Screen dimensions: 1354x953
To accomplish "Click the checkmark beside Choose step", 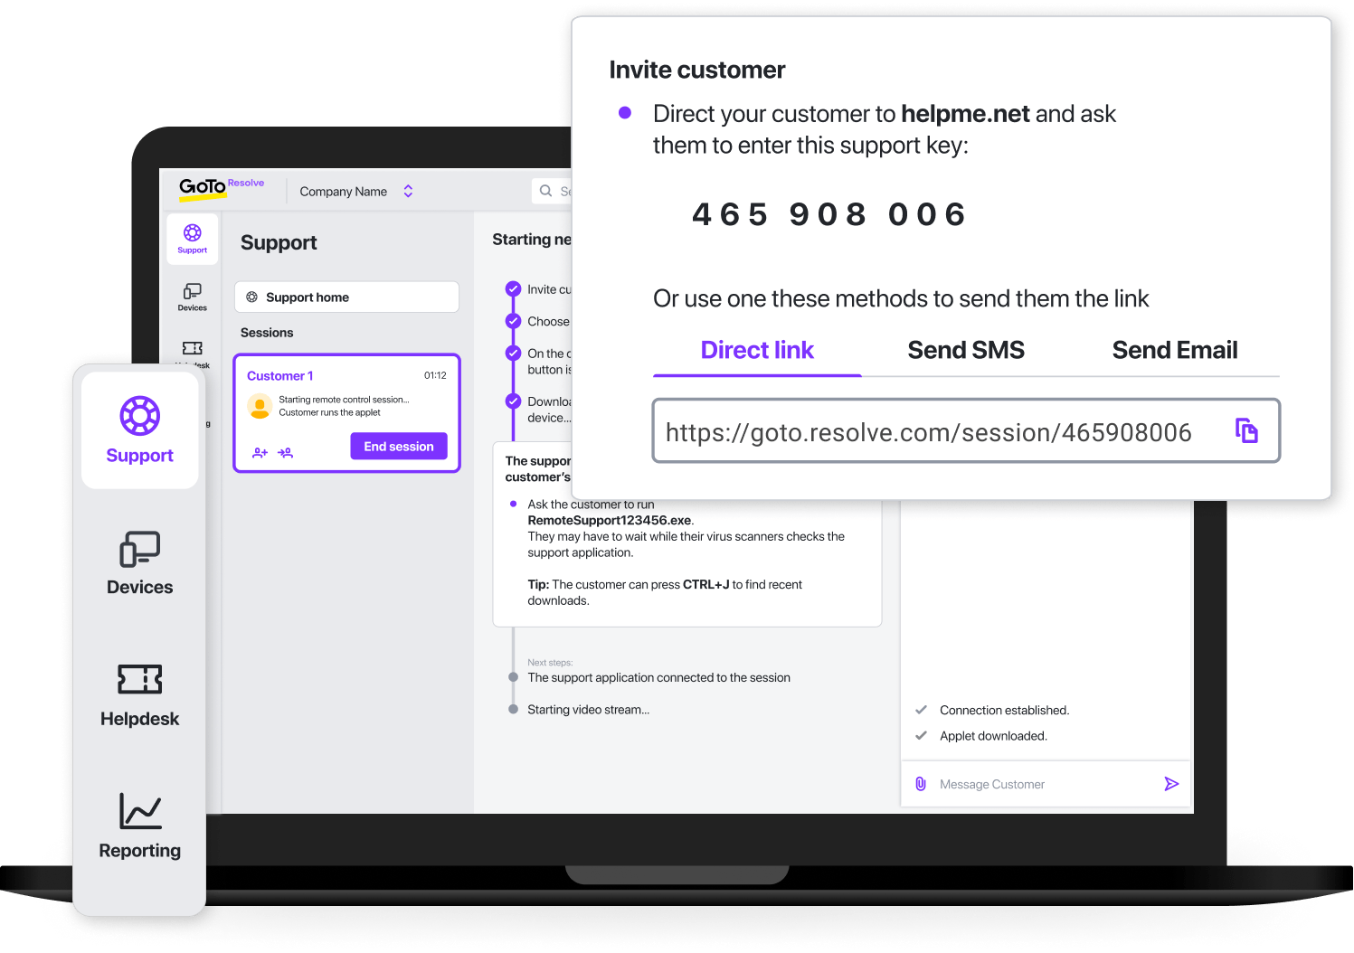I will tap(513, 321).
